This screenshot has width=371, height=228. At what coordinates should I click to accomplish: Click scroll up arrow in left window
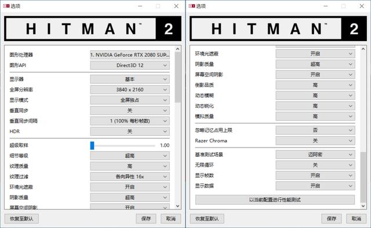178,49
